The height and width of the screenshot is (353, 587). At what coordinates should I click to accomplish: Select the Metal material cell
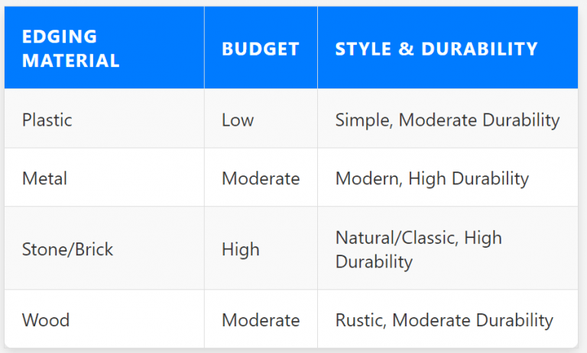click(44, 178)
